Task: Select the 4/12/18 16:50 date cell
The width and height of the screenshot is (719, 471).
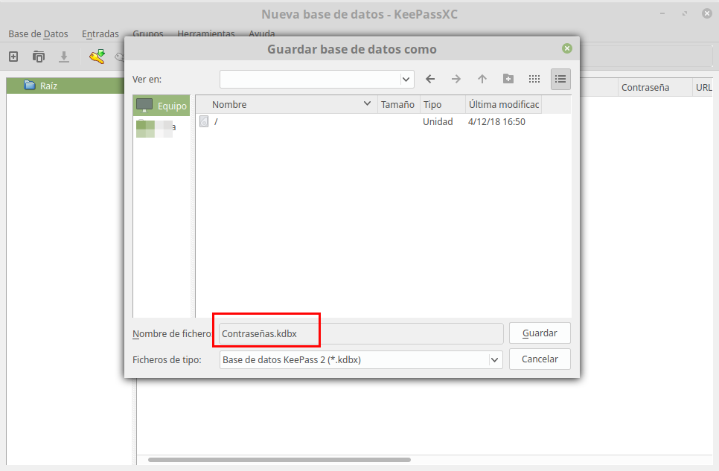Action: tap(496, 121)
